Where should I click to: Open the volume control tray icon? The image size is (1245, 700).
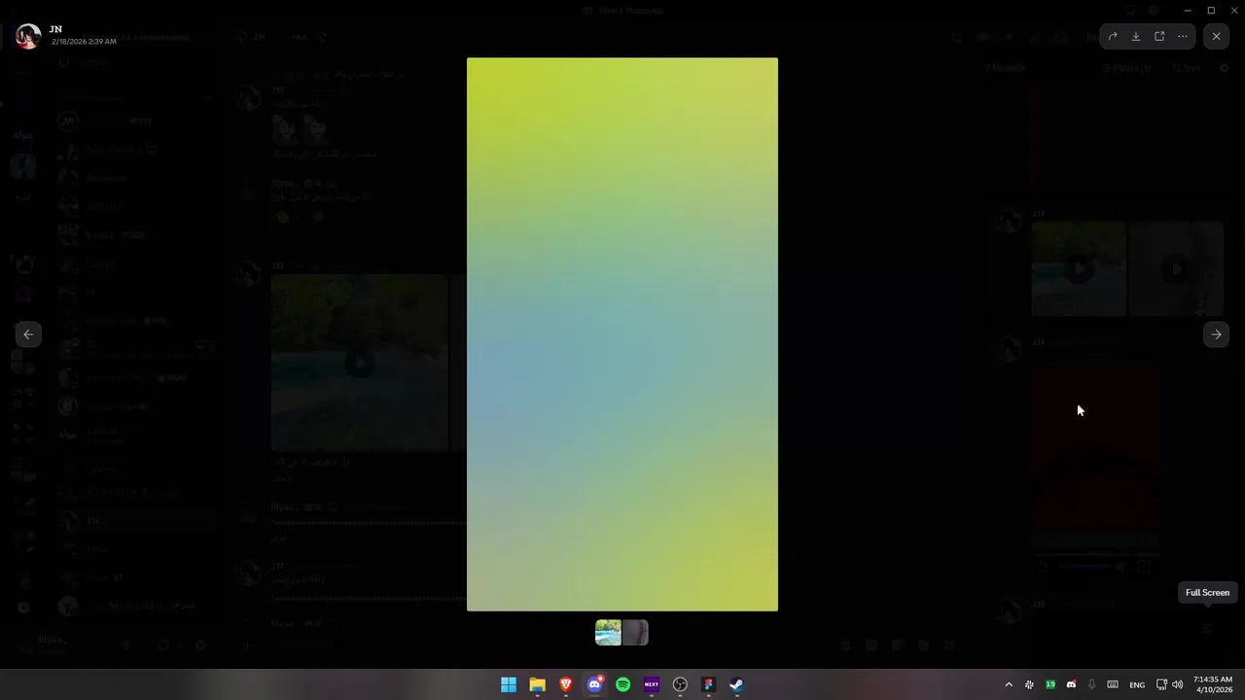[1178, 684]
